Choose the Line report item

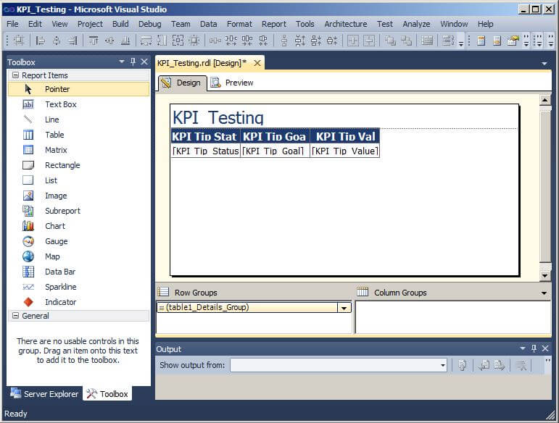pyautogui.click(x=78, y=120)
